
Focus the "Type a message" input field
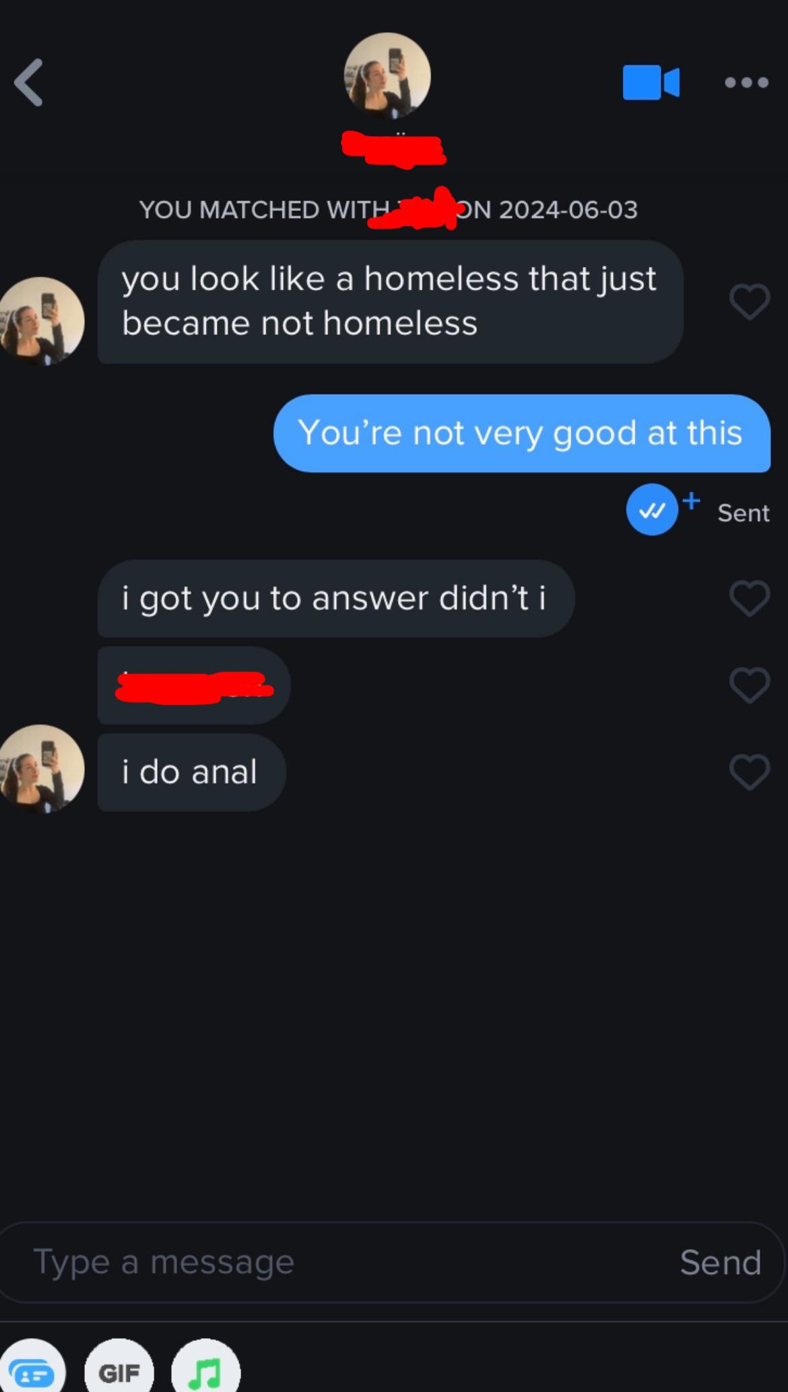tap(337, 1262)
